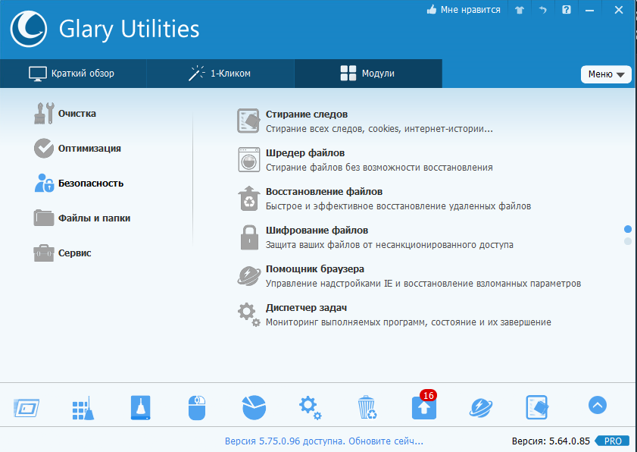The height and width of the screenshot is (452, 637).
Task: Click the update available link Версия 5.75.0.96
Action: [x=323, y=441]
